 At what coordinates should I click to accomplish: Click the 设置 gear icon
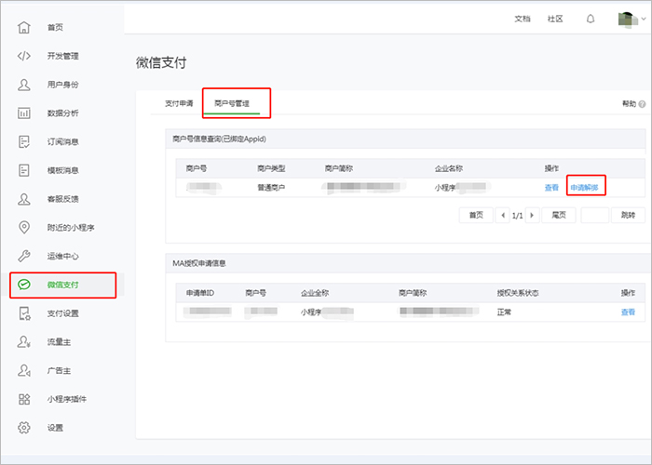[24, 428]
